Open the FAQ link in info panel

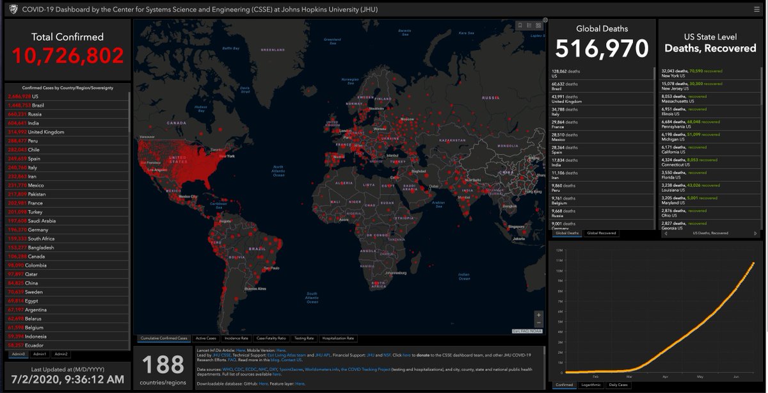[232, 360]
